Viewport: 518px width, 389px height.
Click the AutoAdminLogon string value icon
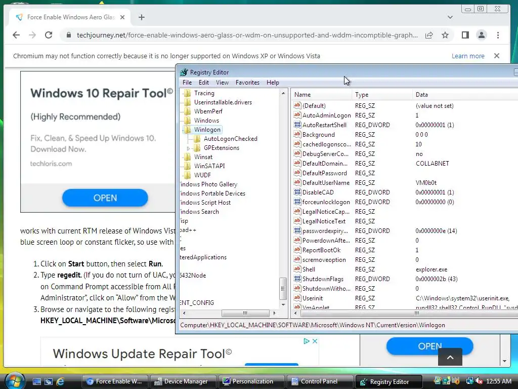pyautogui.click(x=297, y=115)
